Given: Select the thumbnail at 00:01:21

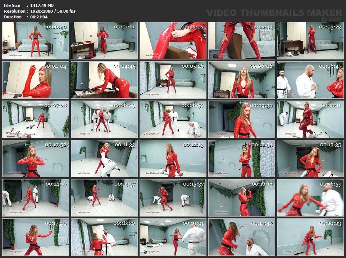Looking at the screenshot, I should (x=104, y=41).
